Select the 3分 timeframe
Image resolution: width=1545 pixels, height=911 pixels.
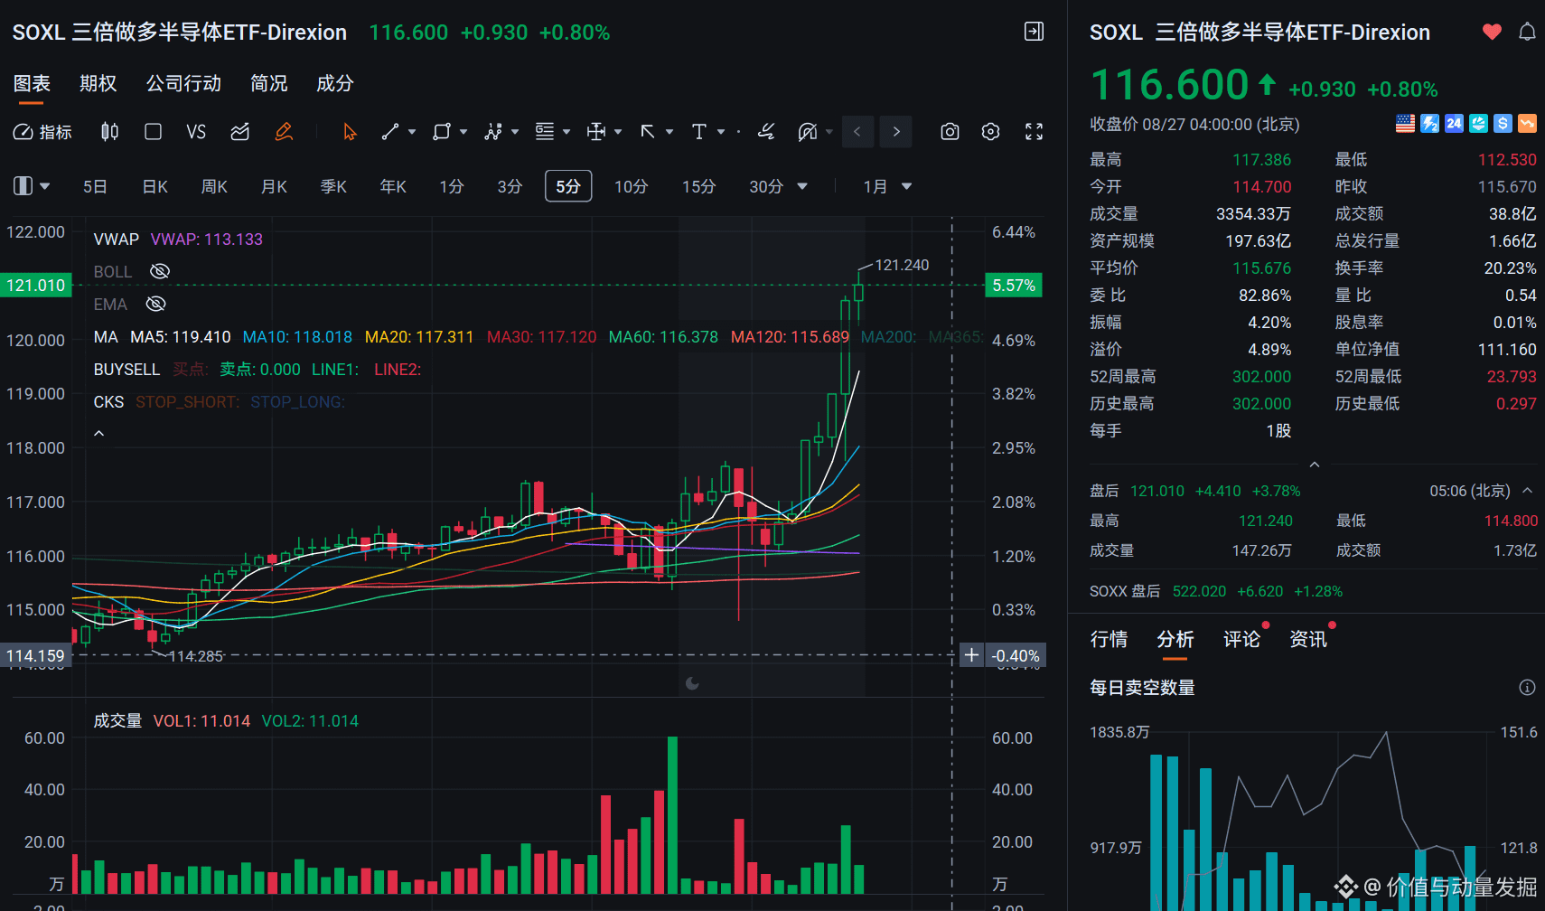click(x=510, y=186)
